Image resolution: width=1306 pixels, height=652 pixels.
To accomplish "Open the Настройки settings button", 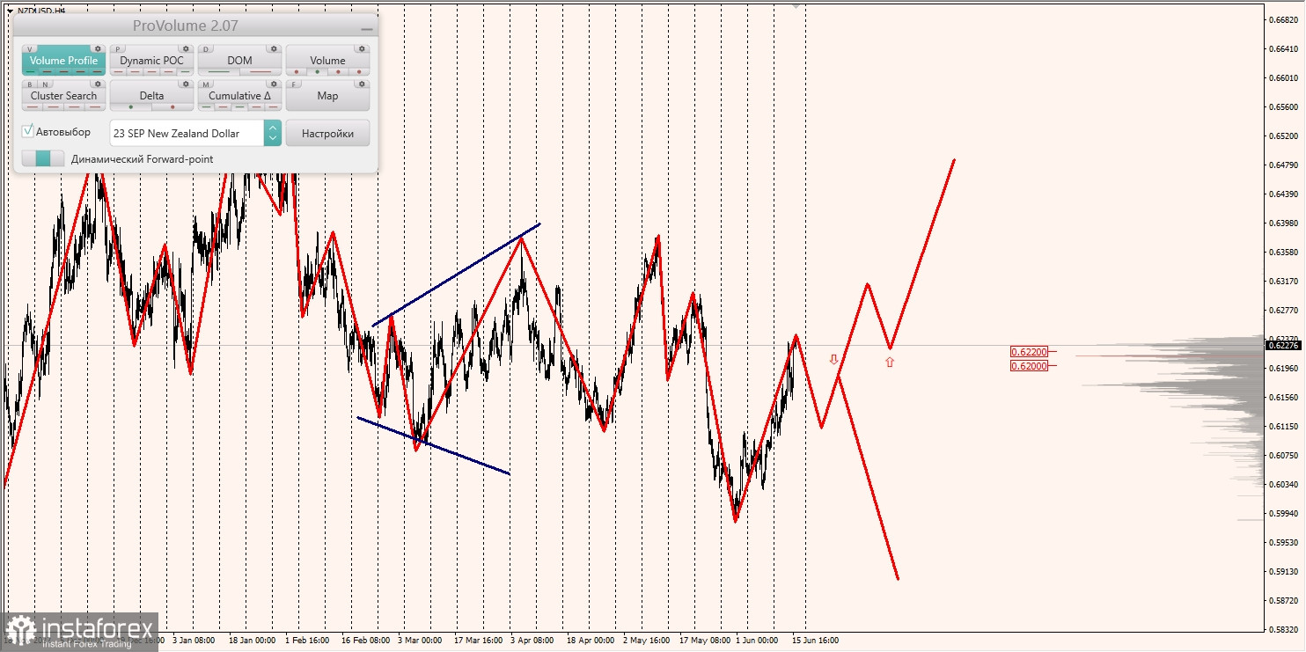I will tap(327, 133).
